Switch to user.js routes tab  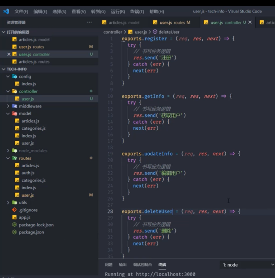pos(175,23)
